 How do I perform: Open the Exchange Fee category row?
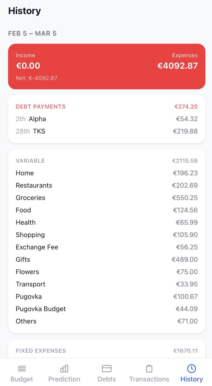coord(107,247)
